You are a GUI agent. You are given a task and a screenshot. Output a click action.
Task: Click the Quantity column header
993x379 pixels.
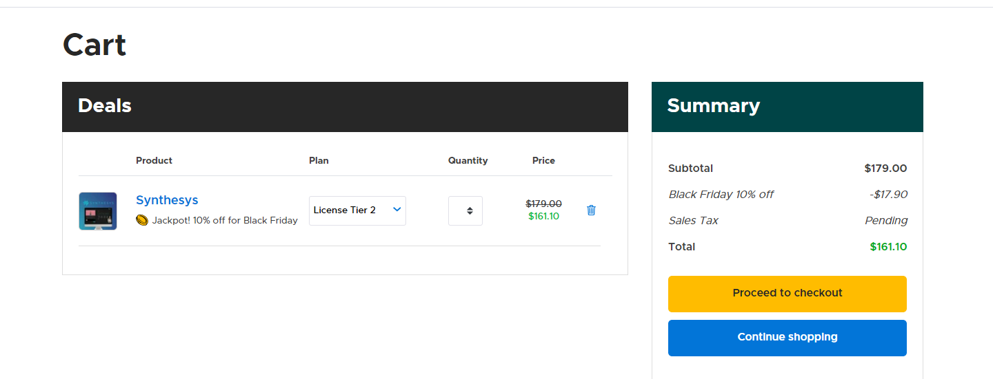pos(468,160)
